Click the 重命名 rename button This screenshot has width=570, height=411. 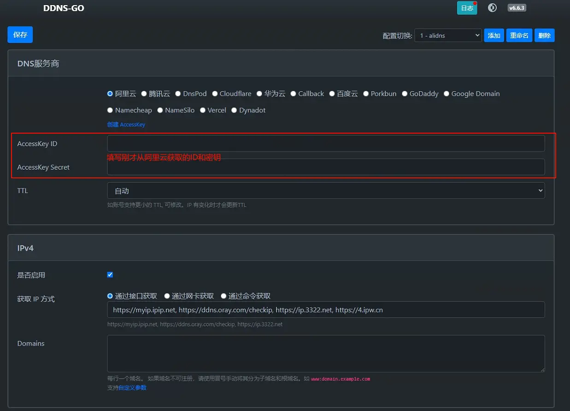pos(519,35)
